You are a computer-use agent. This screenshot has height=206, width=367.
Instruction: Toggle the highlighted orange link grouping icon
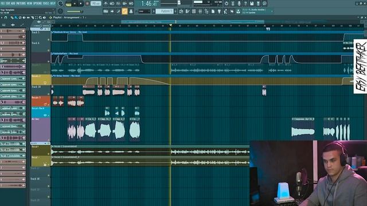124,11
